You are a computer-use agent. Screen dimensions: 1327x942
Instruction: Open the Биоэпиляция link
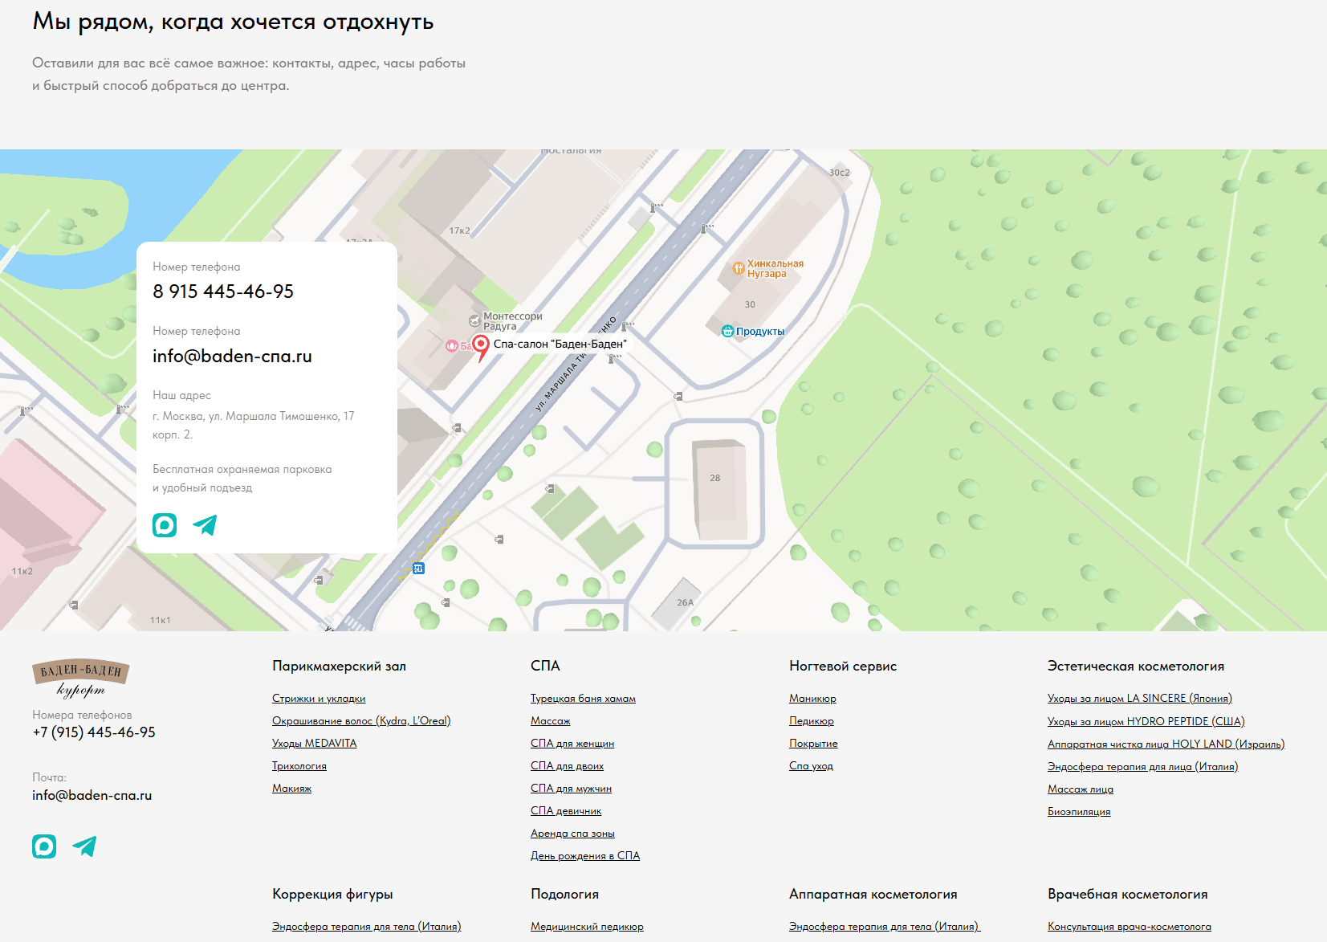[1079, 811]
